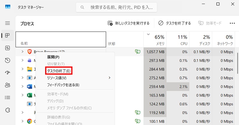This screenshot has height=125, width=239.
Task: Expand the Brave Browser process group
Action: pos(22,52)
